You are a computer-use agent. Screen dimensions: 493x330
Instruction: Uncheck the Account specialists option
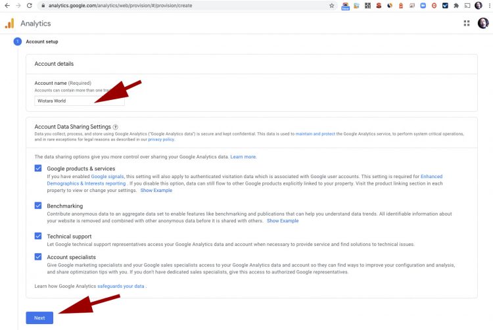tap(38, 257)
